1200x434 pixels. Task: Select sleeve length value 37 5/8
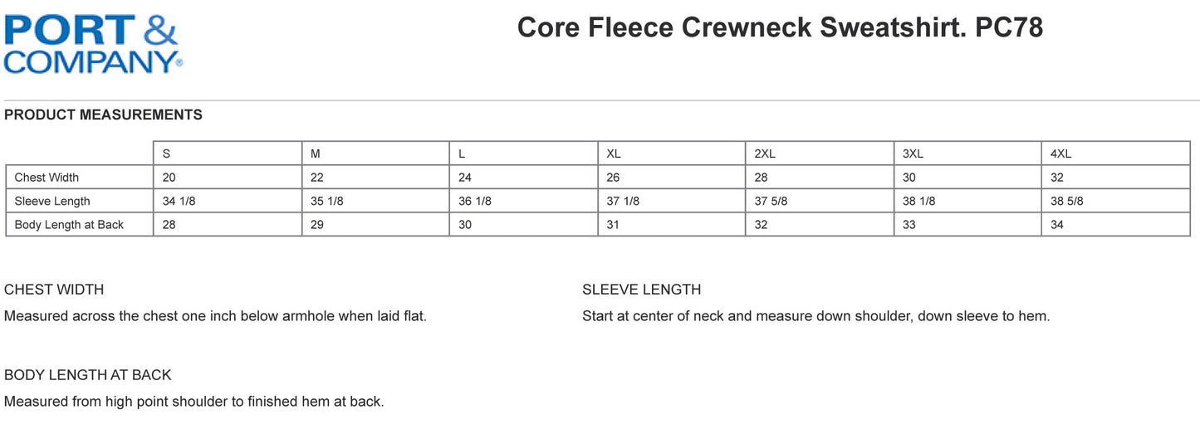point(771,201)
